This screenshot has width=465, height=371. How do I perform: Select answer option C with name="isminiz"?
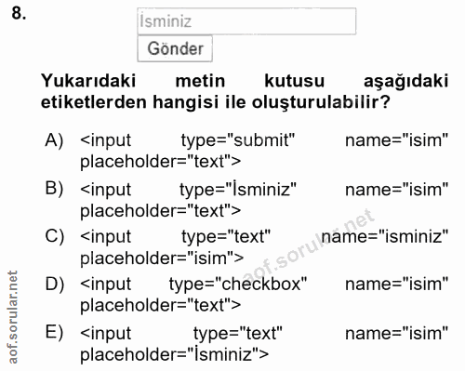(x=246, y=247)
